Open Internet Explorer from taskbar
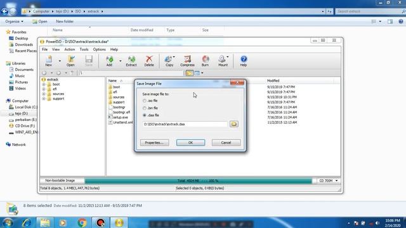This screenshot has width=406, height=228. (x=27, y=222)
